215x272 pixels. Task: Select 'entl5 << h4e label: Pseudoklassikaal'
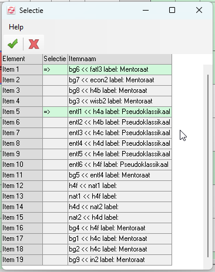[120, 154]
